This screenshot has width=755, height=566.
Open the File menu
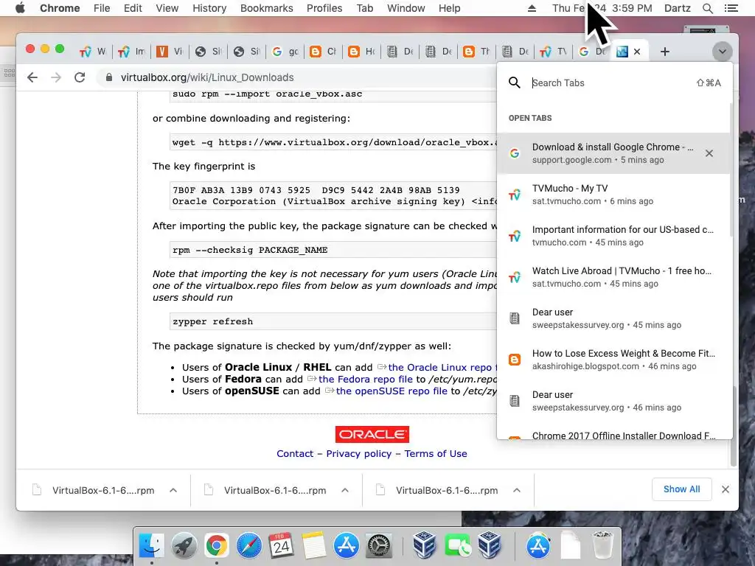pos(102,8)
